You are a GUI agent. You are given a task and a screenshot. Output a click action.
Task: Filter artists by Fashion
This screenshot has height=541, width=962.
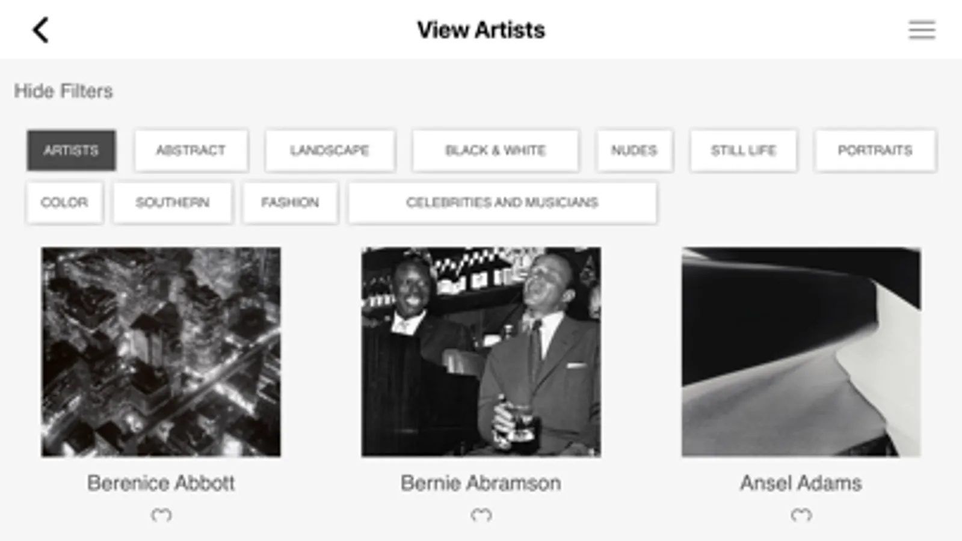click(290, 203)
